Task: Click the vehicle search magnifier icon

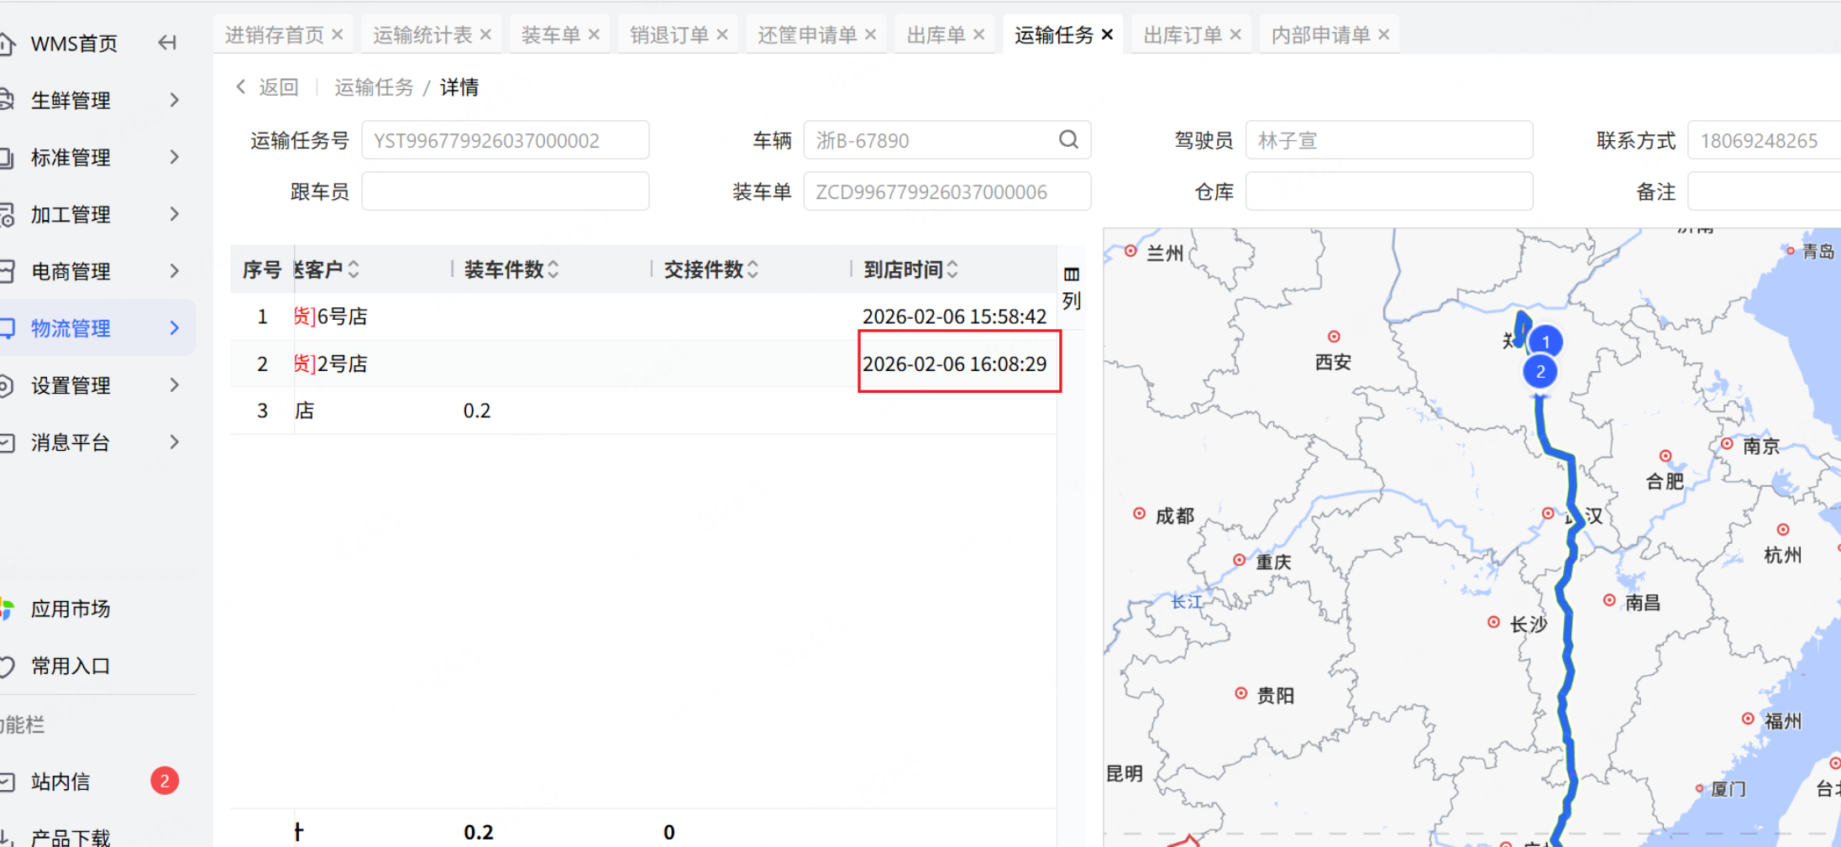Action: point(1068,139)
